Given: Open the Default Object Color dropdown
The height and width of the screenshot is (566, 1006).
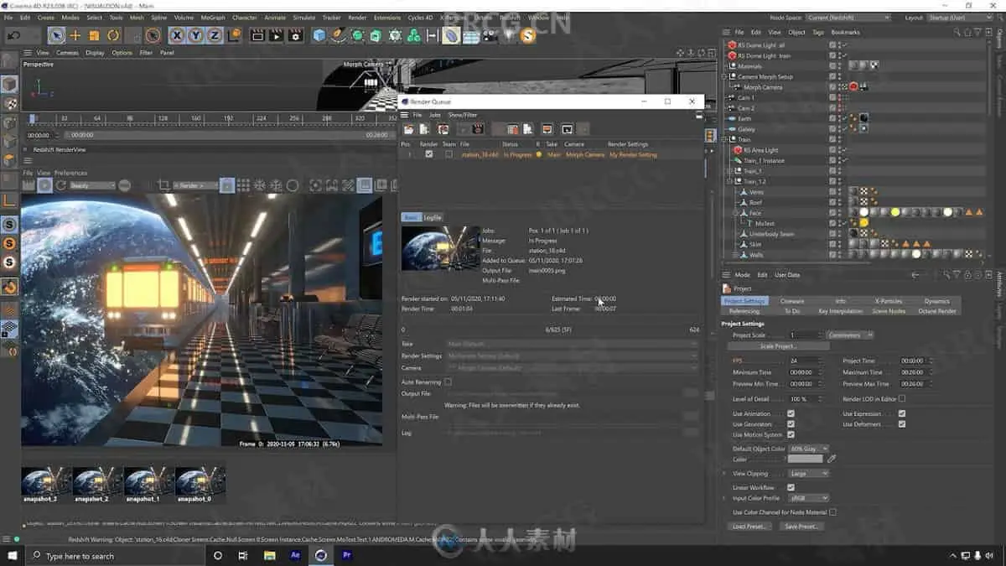Looking at the screenshot, I should click(x=808, y=449).
